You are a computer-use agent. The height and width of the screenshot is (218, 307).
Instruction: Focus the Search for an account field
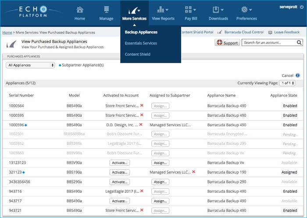(268, 43)
